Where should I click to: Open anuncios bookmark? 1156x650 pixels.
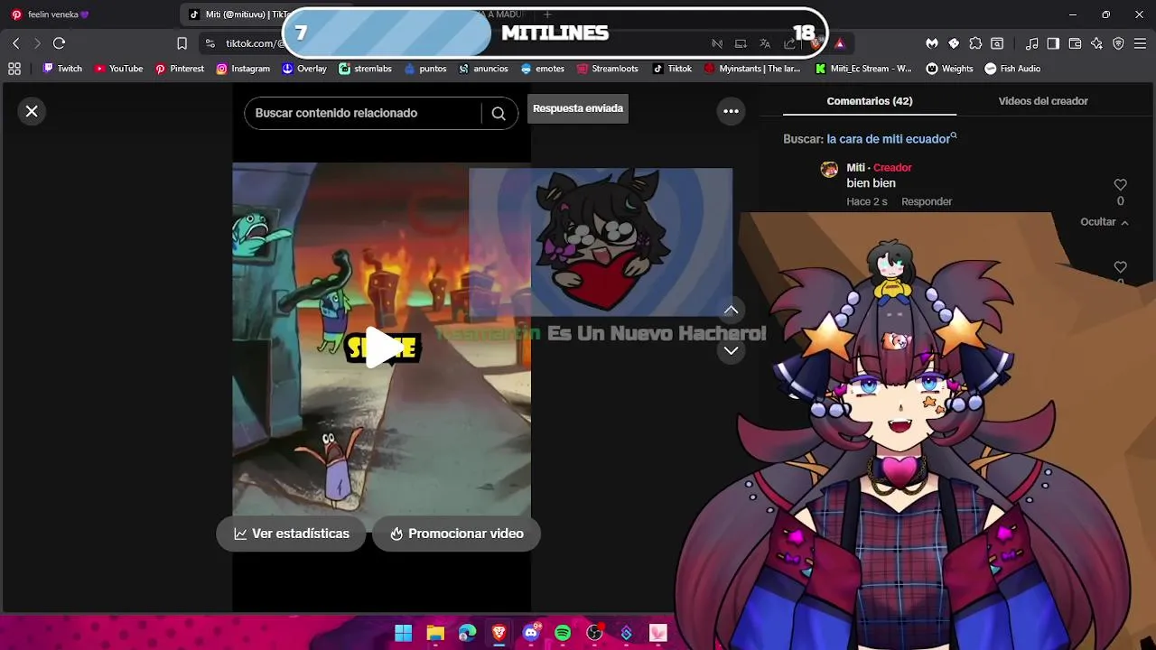coord(483,69)
